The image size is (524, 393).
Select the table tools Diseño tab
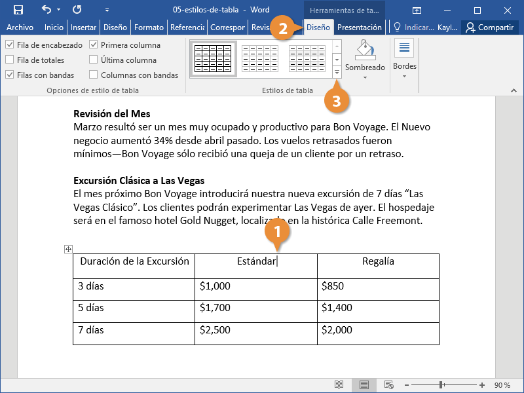click(318, 28)
